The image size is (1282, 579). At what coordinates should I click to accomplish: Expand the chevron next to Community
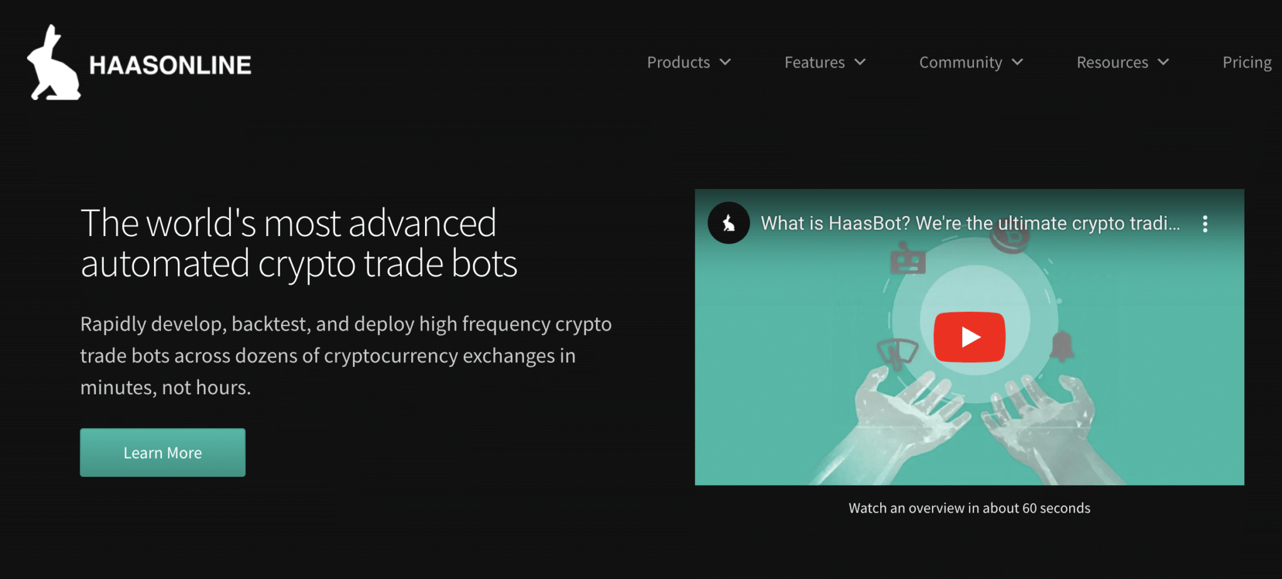[x=1017, y=62]
